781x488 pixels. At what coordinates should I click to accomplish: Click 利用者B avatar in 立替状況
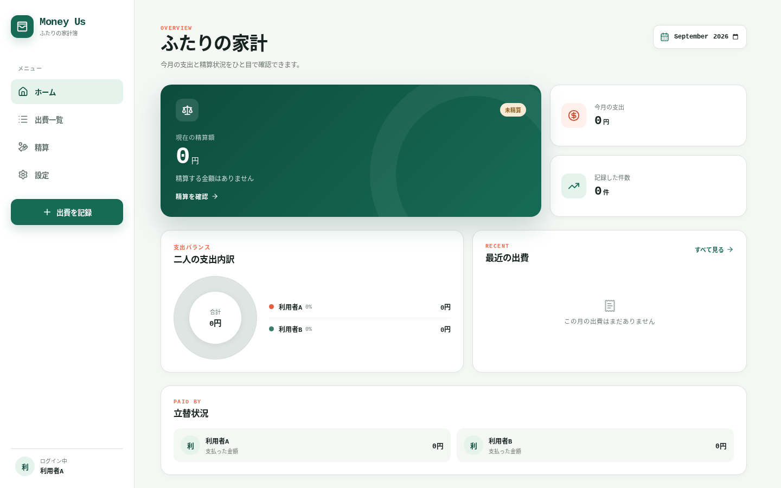point(473,446)
